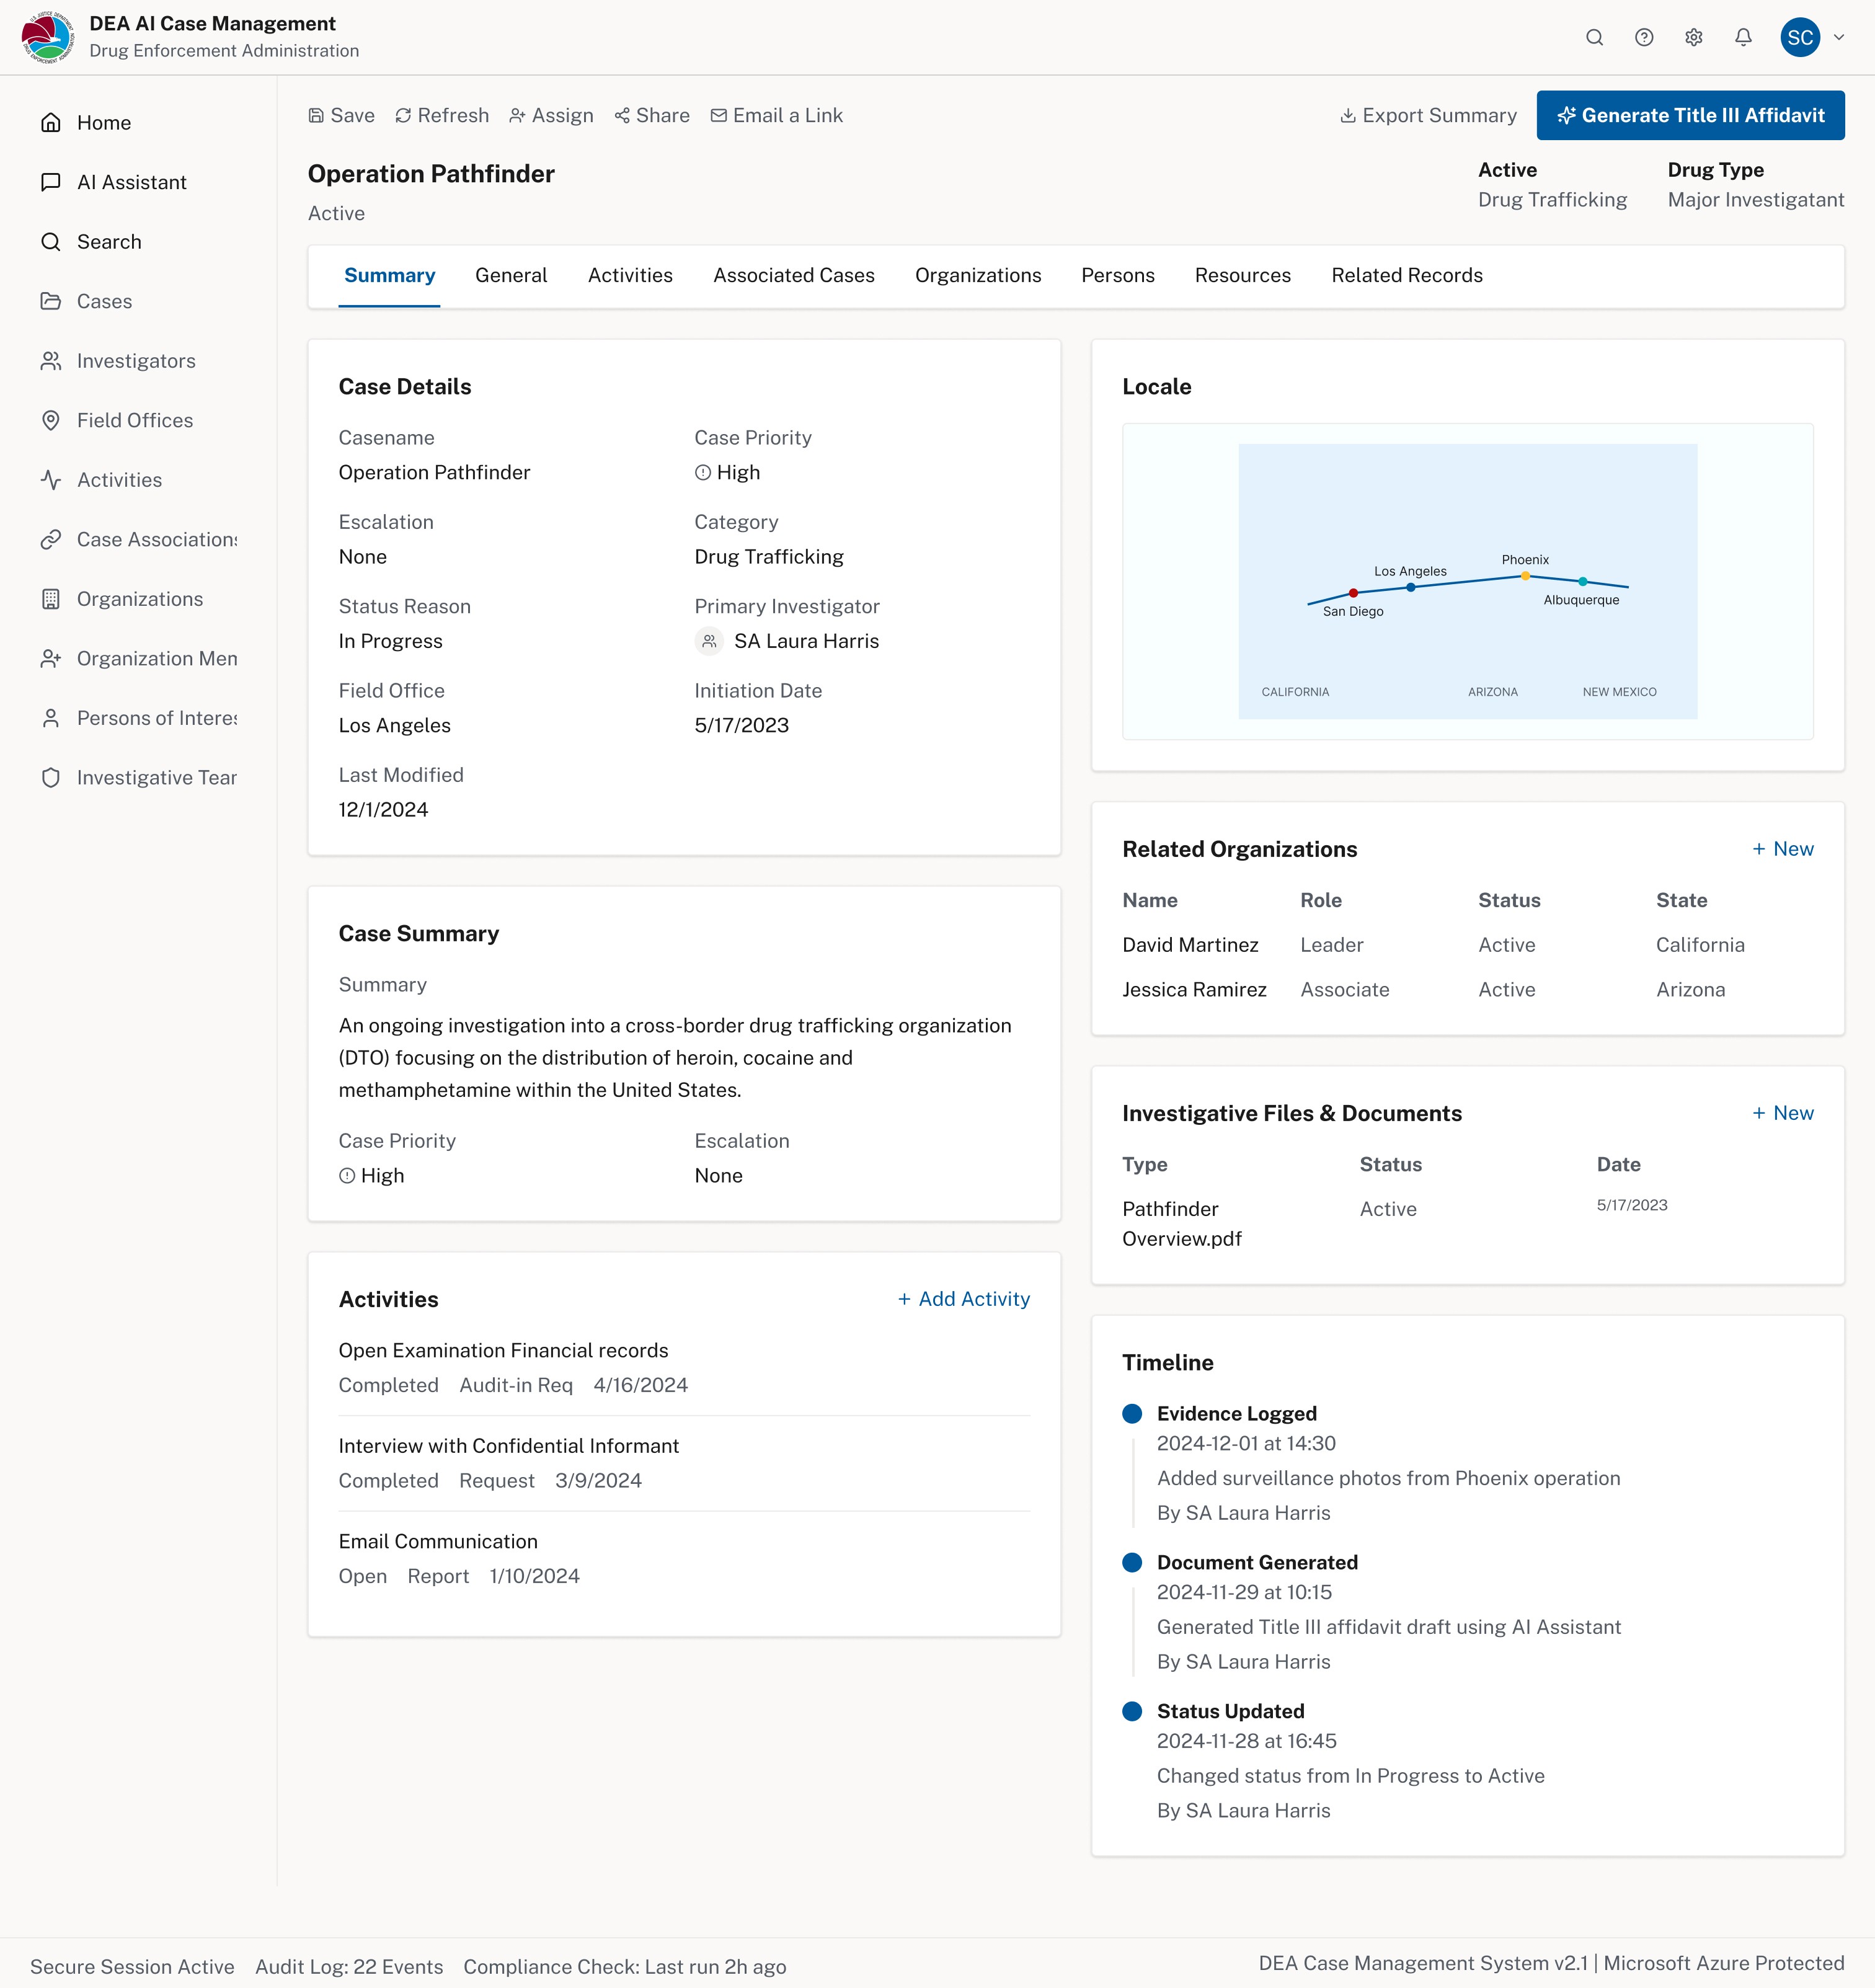1875x1988 pixels.
Task: Click the Evidence Logged timeline marker dot
Action: point(1132,1413)
